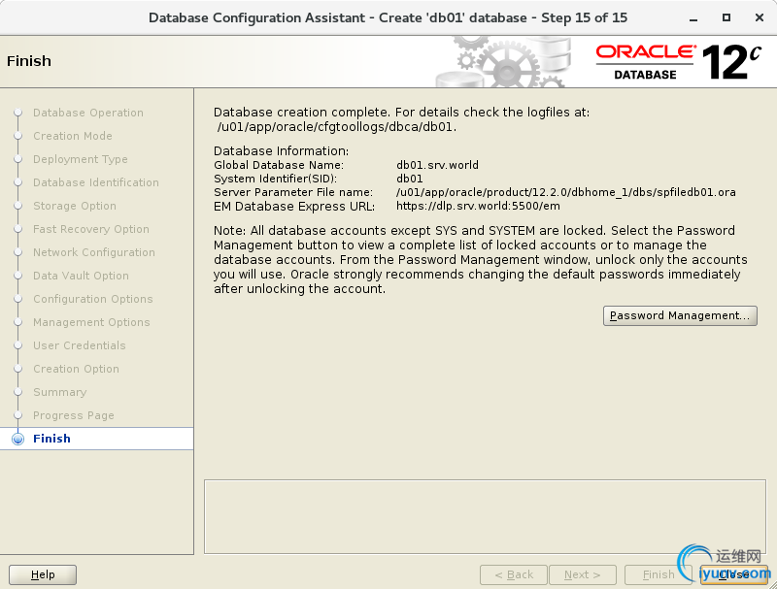Select the User Credentials step
Image resolution: width=777 pixels, height=589 pixels.
pos(80,345)
